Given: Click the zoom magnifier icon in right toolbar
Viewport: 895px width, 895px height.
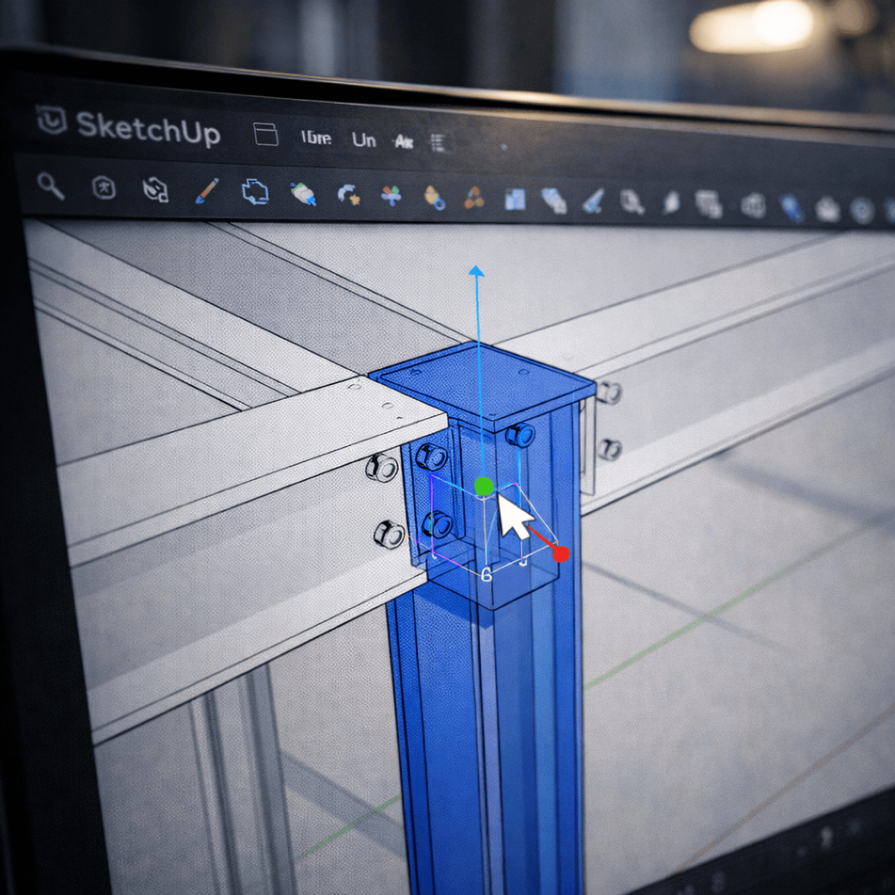Looking at the screenshot, I should tap(632, 201).
